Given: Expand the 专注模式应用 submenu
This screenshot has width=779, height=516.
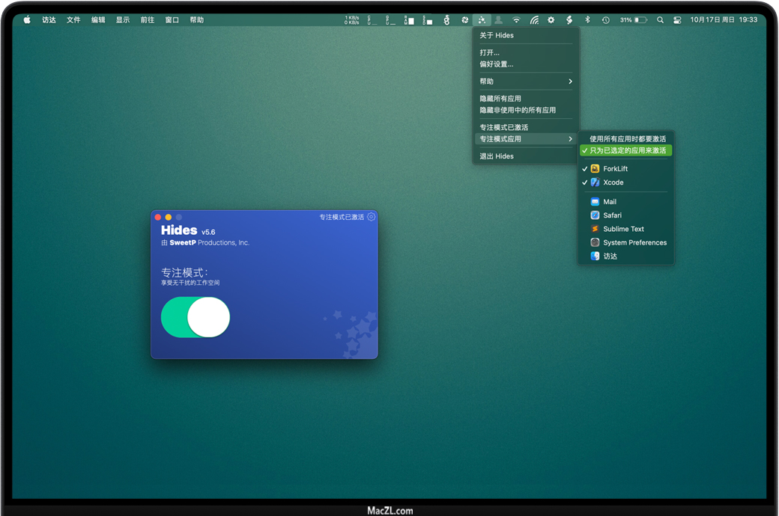Looking at the screenshot, I should click(526, 139).
